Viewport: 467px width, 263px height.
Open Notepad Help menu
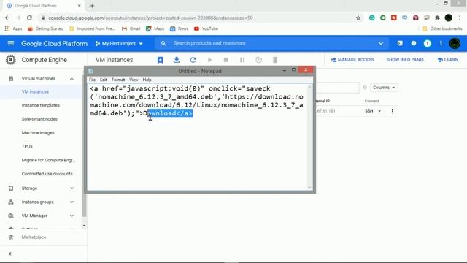[147, 80]
